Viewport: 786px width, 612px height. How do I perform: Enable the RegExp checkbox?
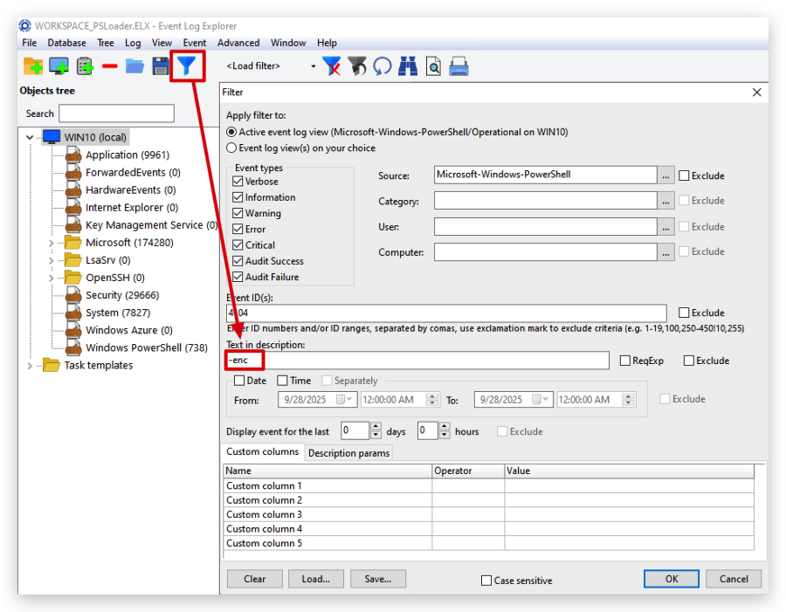[x=625, y=361]
